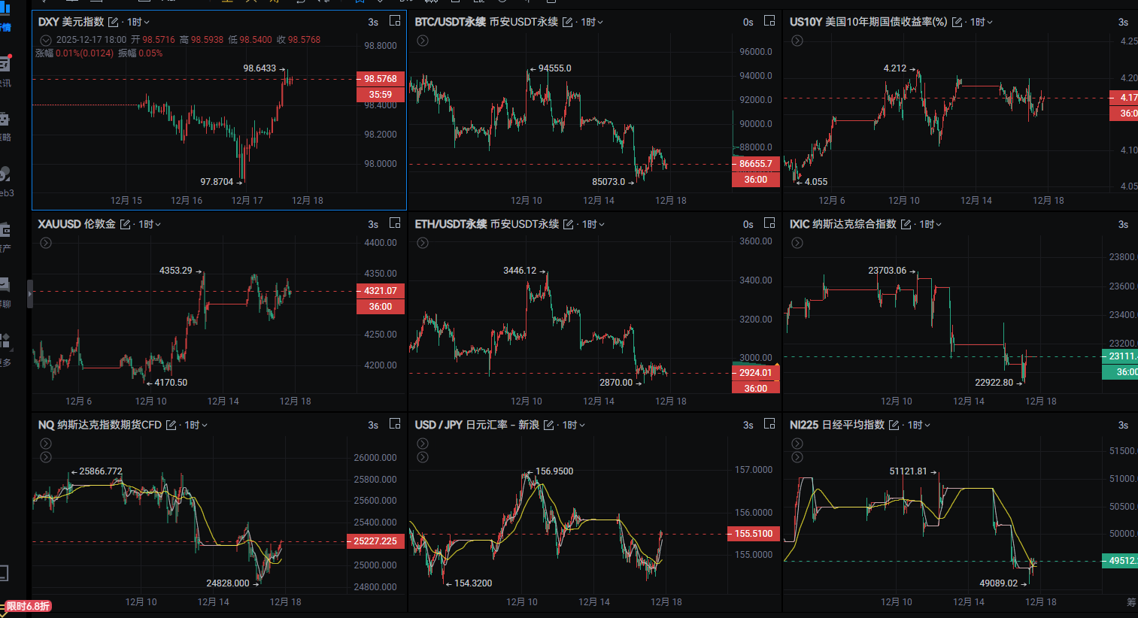Image resolution: width=1138 pixels, height=618 pixels.
Task: Expand first indicator legend on NQ chart
Action: pos(46,444)
